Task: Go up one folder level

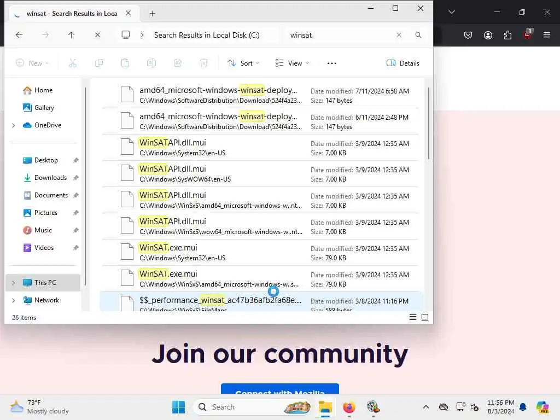Action: pyautogui.click(x=72, y=35)
